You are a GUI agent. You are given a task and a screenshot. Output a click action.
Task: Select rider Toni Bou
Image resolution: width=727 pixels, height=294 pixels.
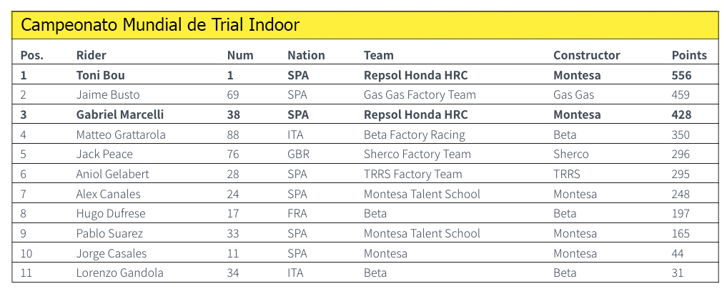tap(101, 75)
